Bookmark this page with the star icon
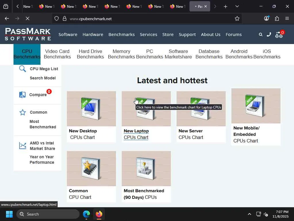This screenshot has width=294, height=221. pyautogui.click(x=237, y=19)
